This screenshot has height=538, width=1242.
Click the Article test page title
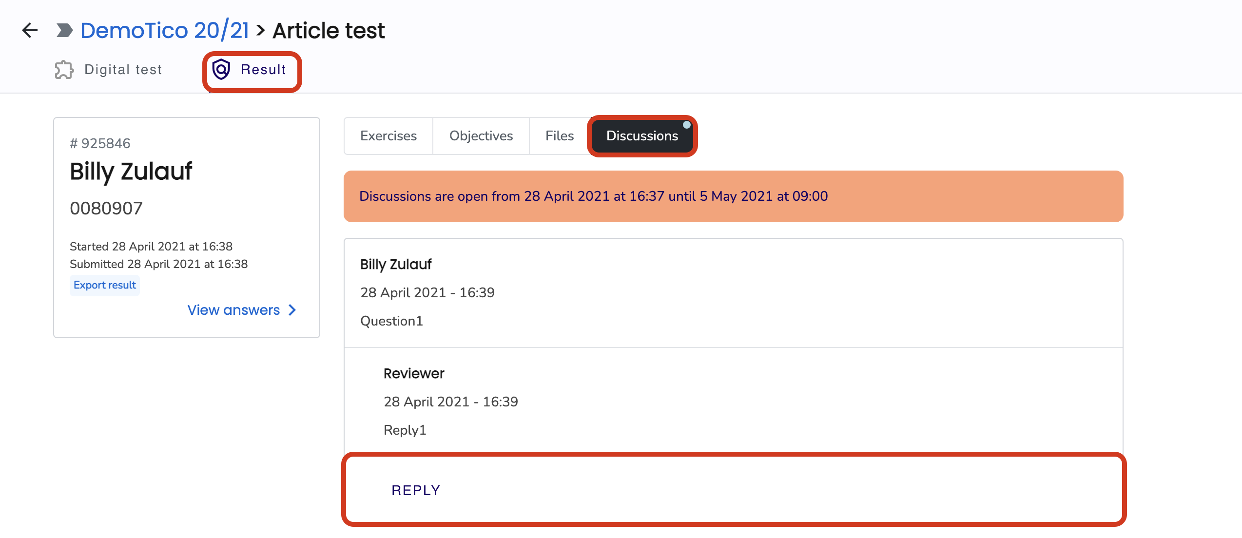(329, 30)
